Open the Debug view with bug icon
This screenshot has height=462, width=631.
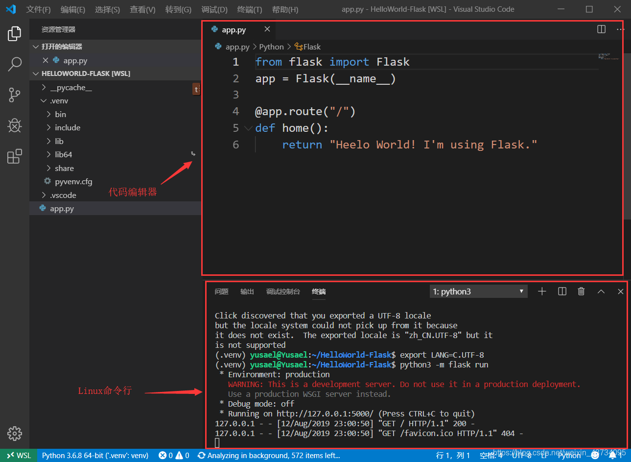point(15,125)
